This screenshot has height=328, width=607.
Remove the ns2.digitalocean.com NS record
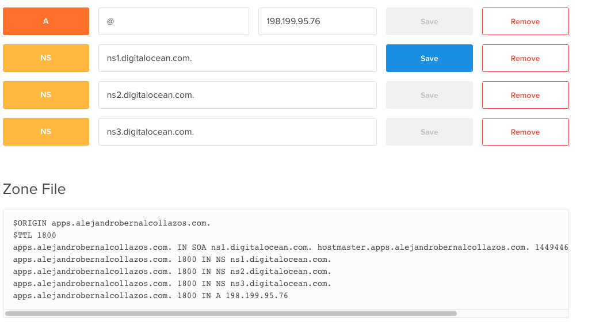point(525,95)
